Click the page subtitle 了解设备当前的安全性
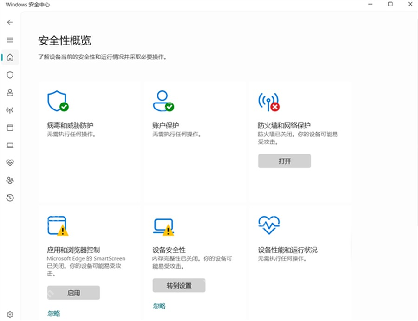 (x=103, y=57)
